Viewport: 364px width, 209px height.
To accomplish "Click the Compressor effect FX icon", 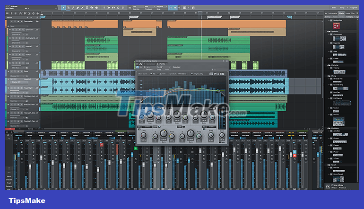I will pyautogui.click(x=331, y=34).
